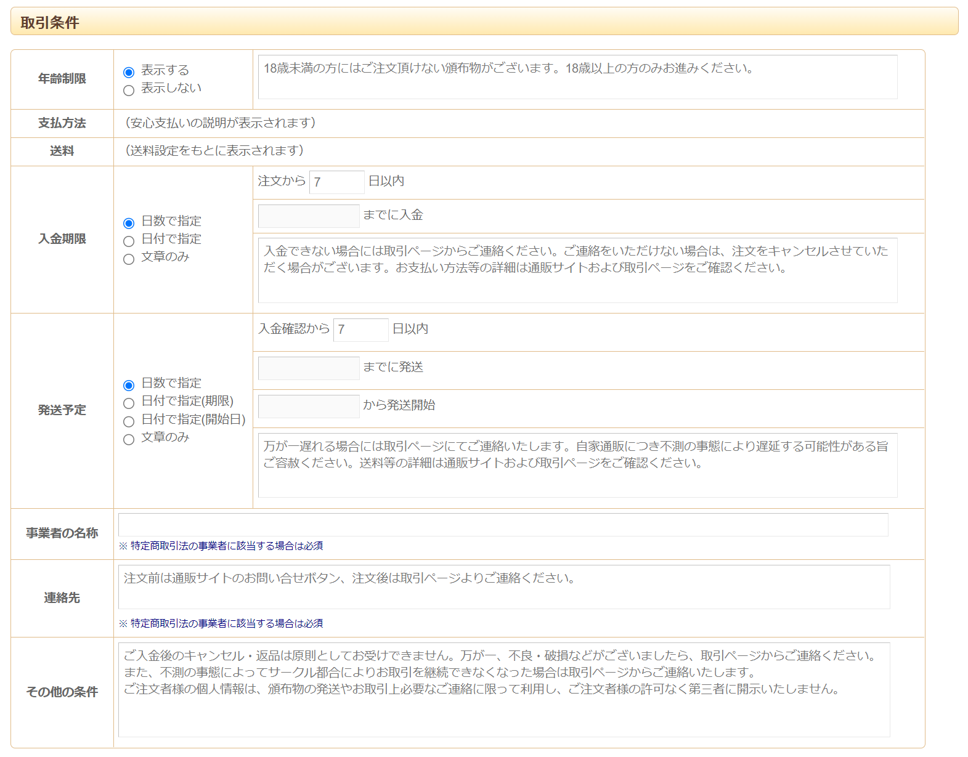The width and height of the screenshot is (968, 757).
Task: Select '表示しない' for age restriction
Action: (x=129, y=91)
